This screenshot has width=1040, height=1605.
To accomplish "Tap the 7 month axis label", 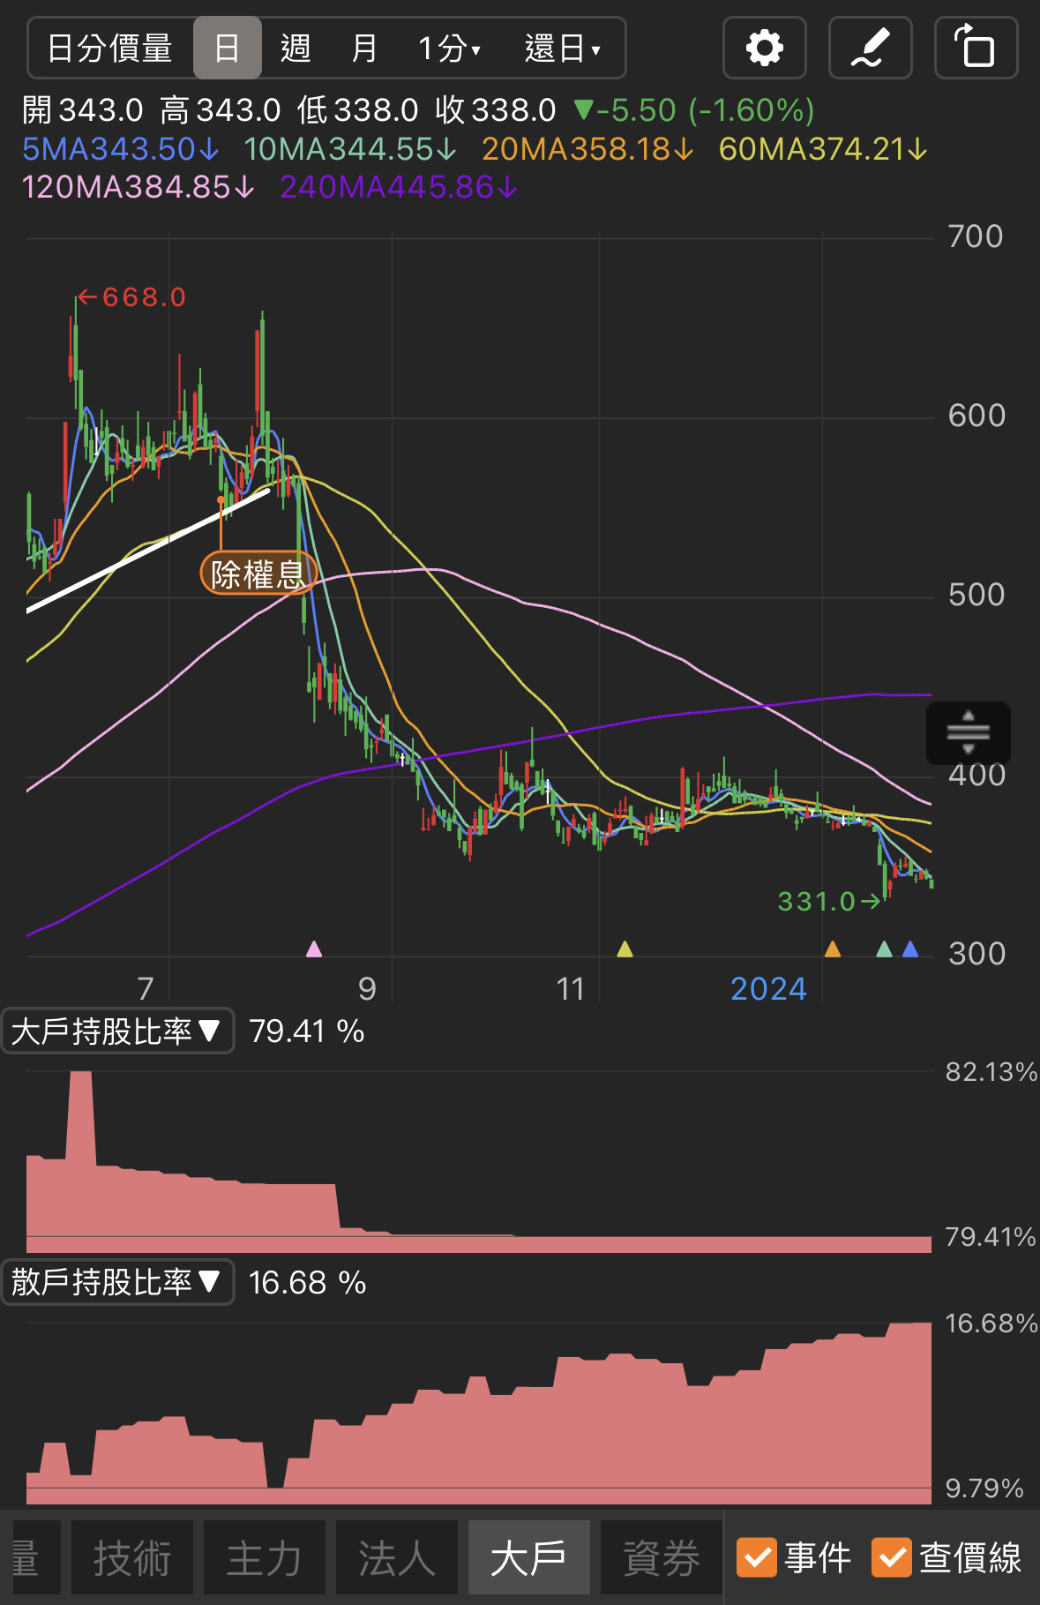I will pyautogui.click(x=146, y=989).
